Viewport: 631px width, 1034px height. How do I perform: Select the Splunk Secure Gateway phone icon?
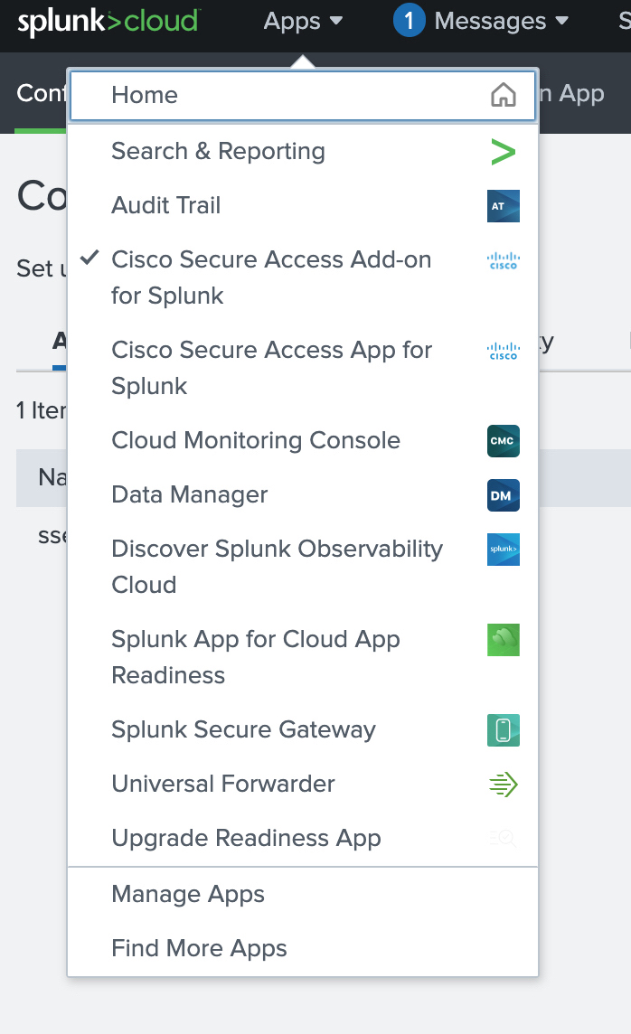503,730
